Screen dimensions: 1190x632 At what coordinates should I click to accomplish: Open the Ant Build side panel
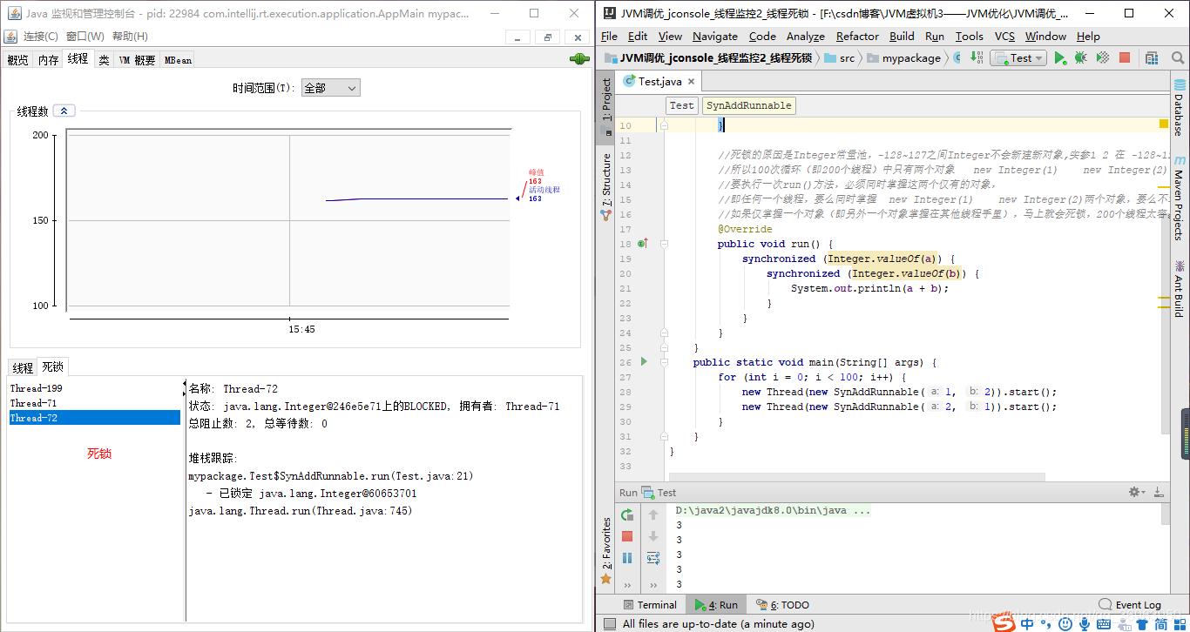click(1180, 288)
